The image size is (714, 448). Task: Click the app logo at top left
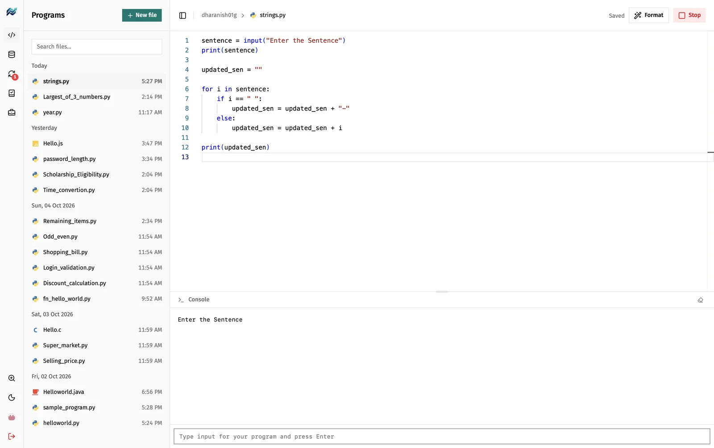12,12
